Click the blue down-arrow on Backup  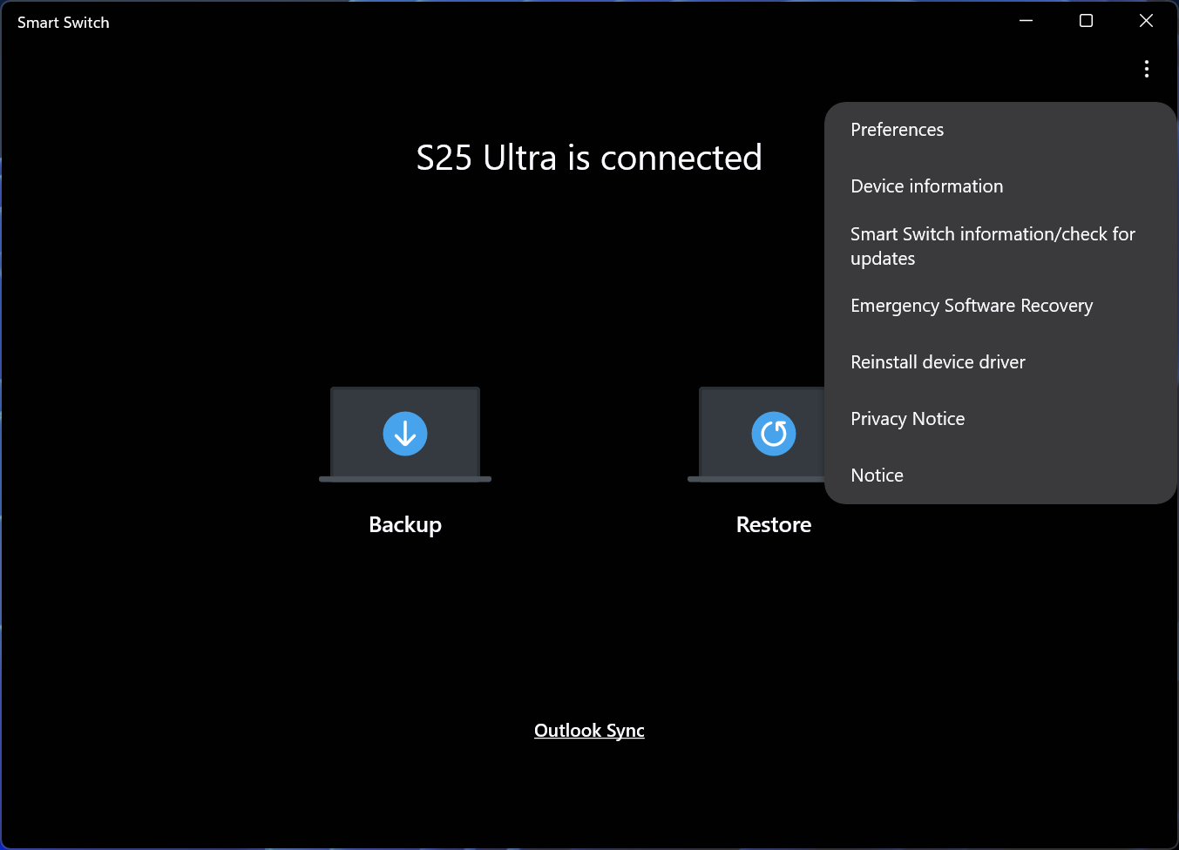click(x=404, y=433)
